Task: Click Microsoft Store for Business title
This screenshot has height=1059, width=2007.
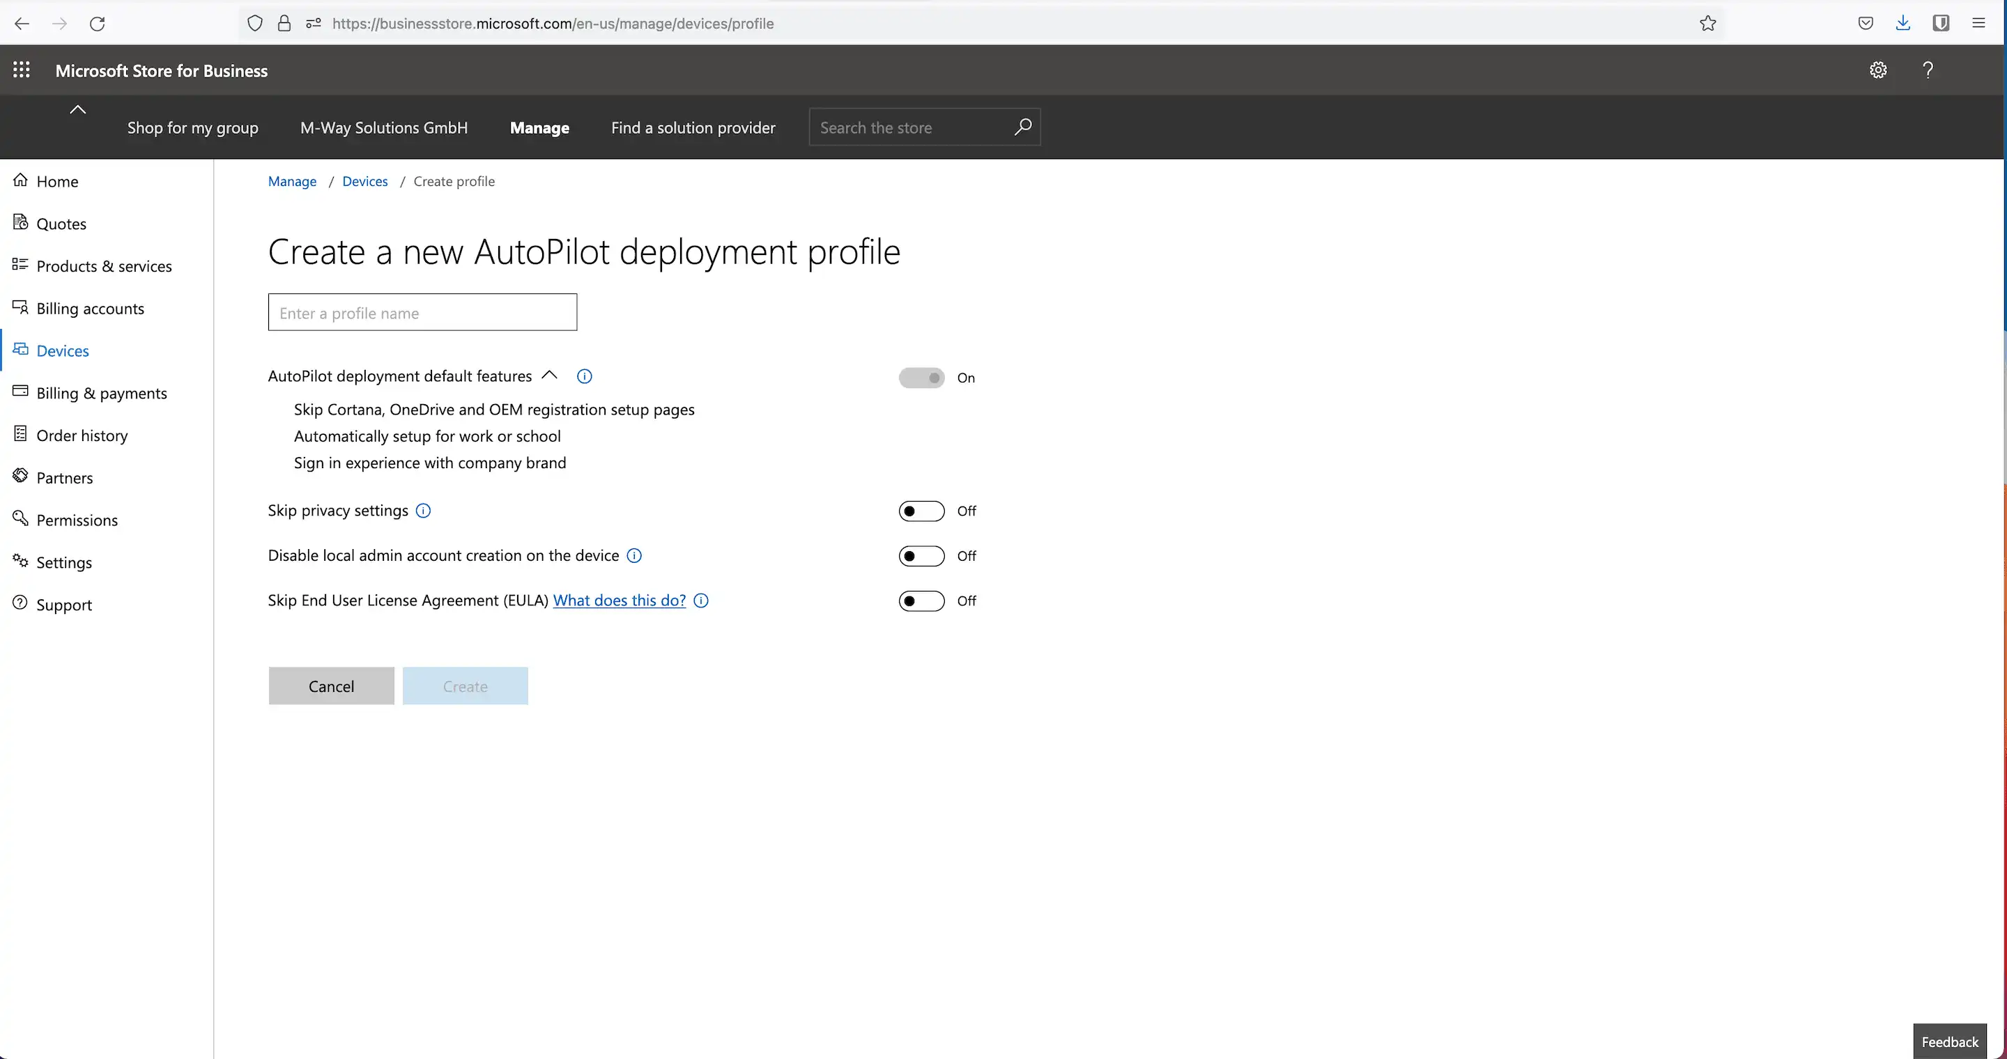Action: point(161,71)
